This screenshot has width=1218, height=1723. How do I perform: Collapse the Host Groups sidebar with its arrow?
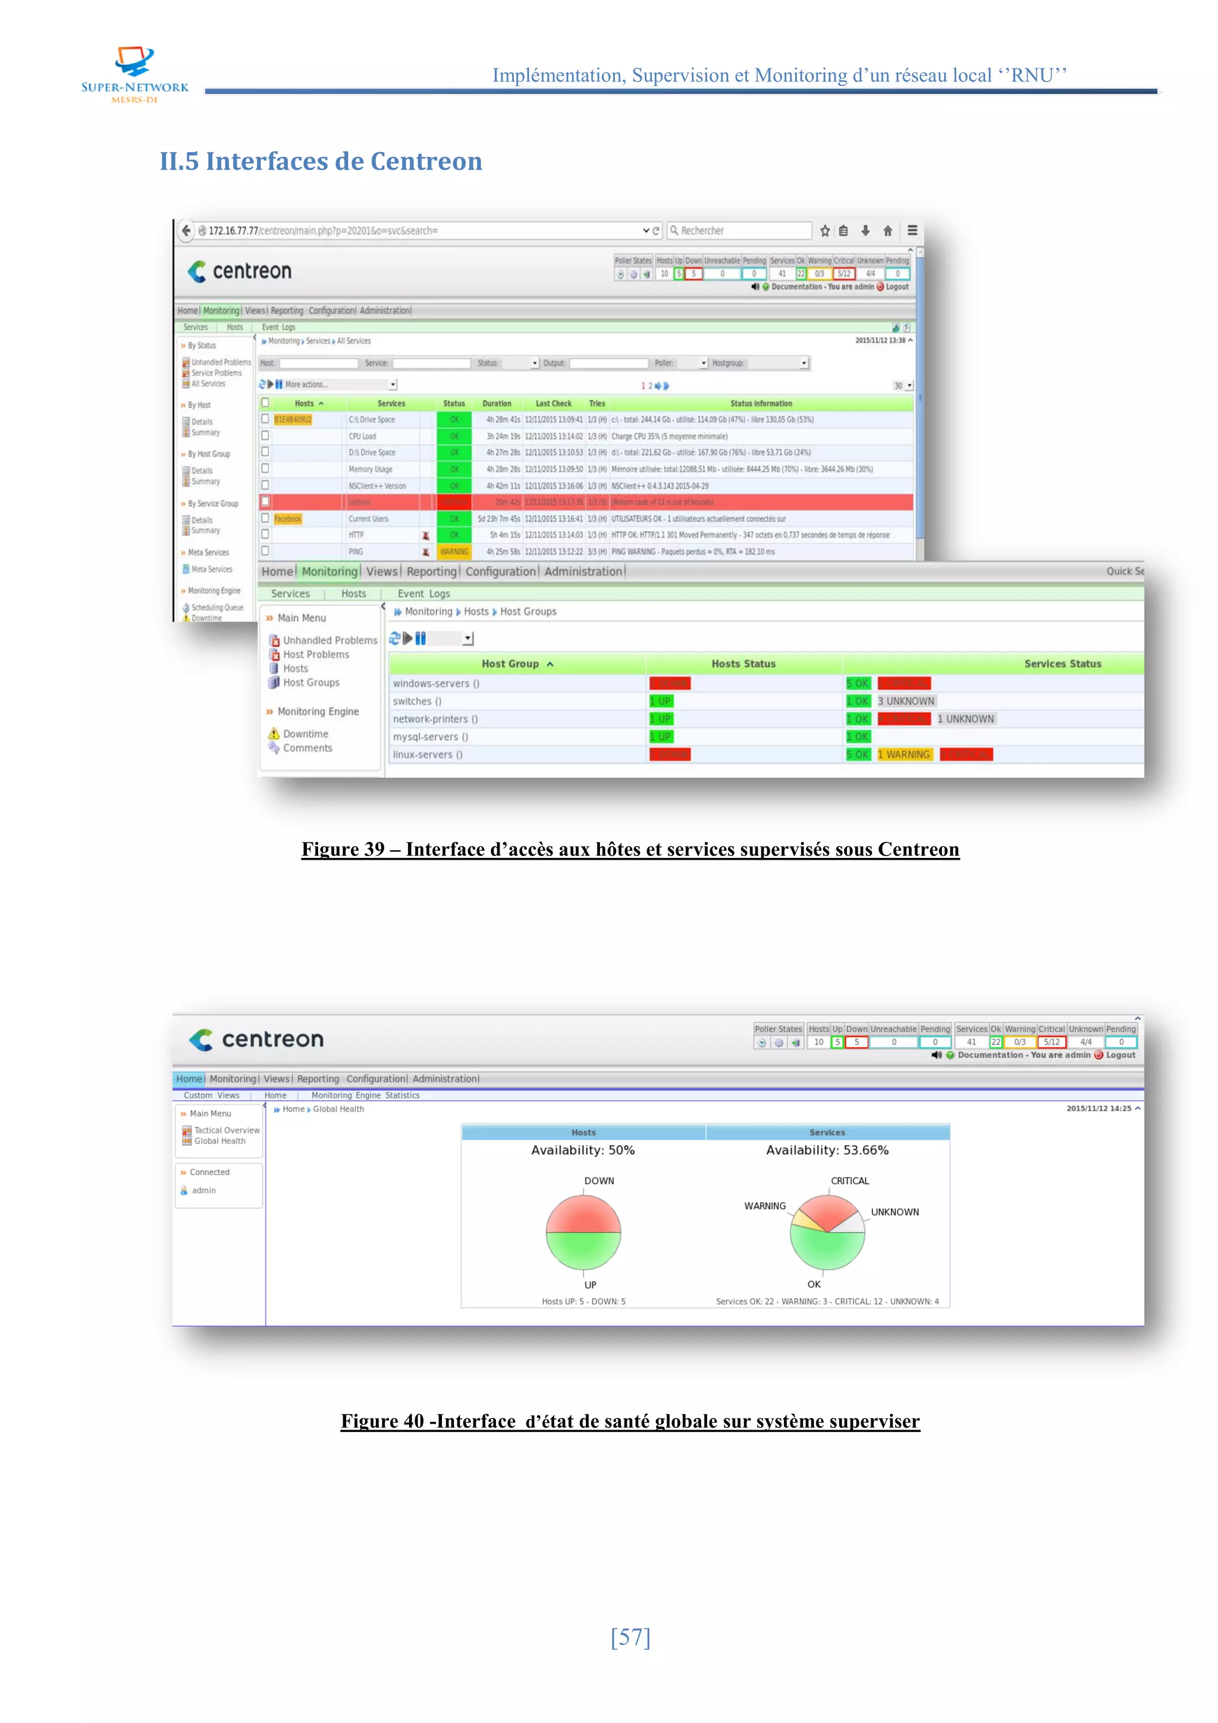click(383, 606)
